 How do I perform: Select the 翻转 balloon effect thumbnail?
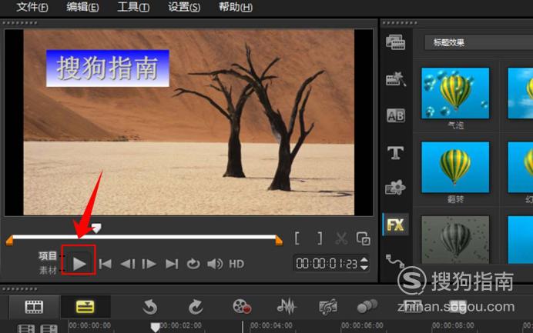[455, 167]
